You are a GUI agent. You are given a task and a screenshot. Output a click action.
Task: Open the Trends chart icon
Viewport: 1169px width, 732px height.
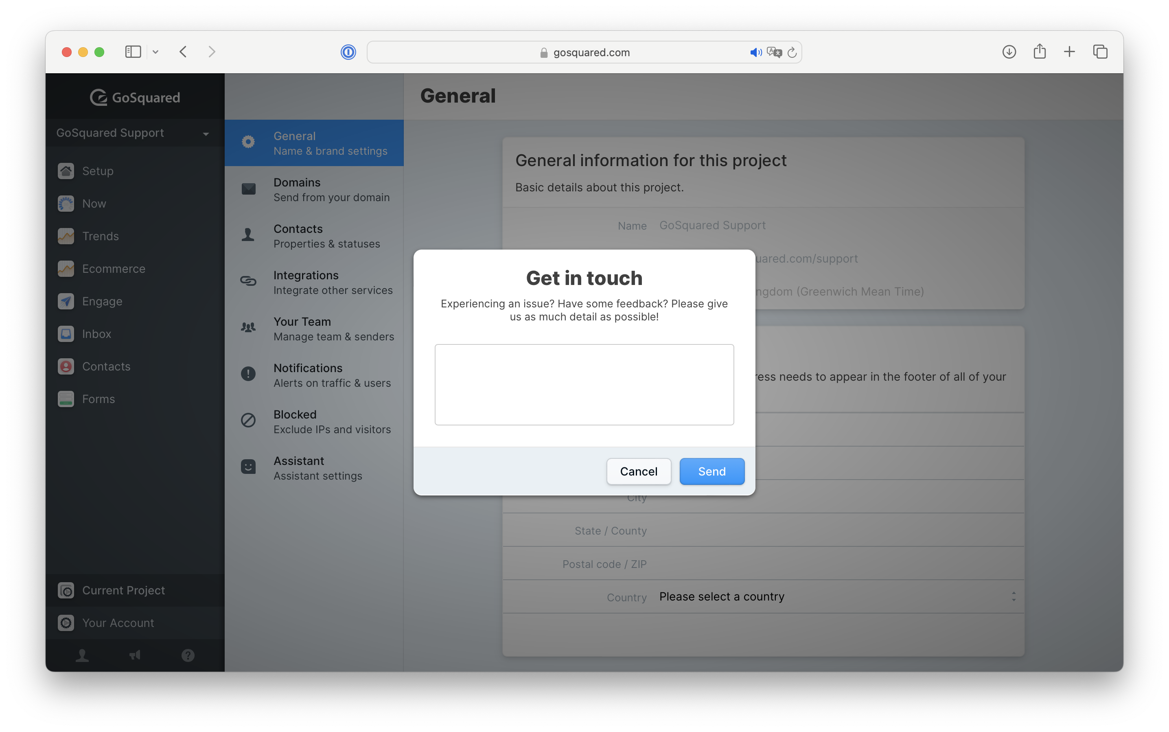(66, 236)
